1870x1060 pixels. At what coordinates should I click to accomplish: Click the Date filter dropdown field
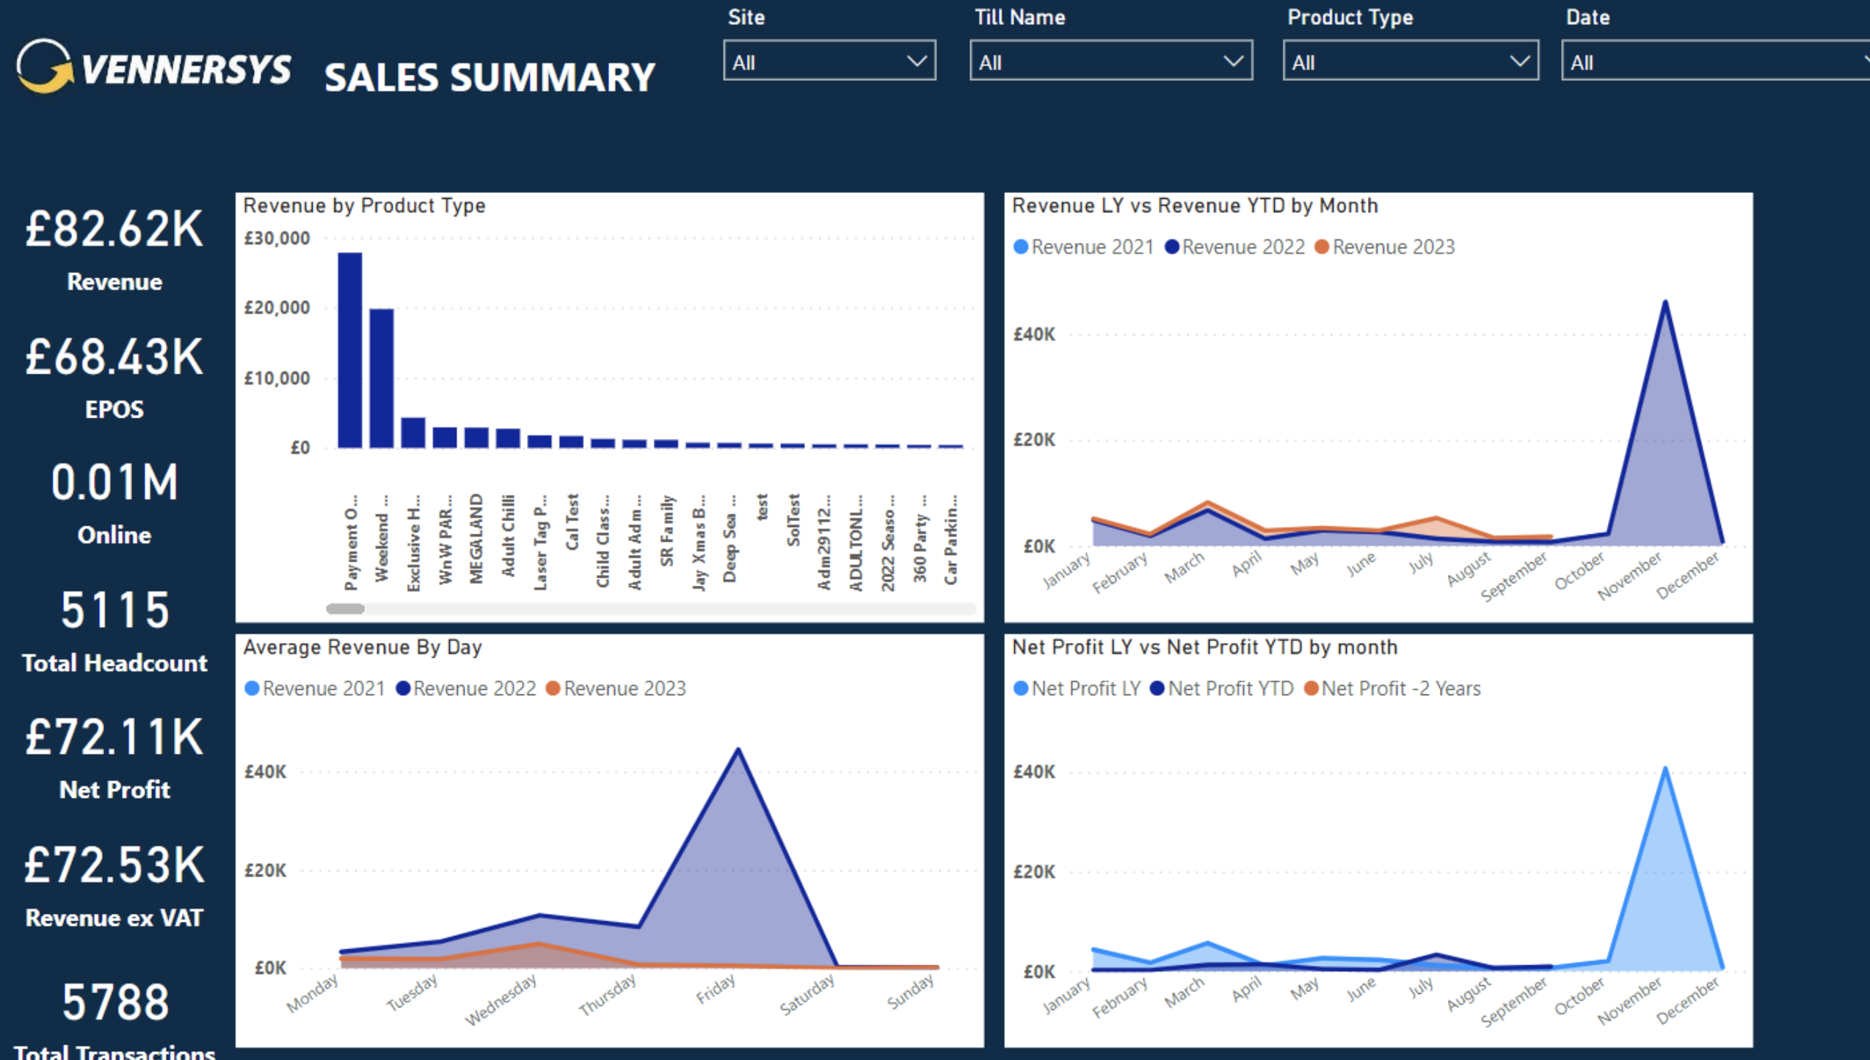1714,62
